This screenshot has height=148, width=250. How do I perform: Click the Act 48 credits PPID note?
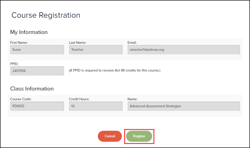pos(114,70)
